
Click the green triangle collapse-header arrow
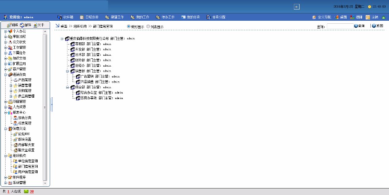click(383, 17)
